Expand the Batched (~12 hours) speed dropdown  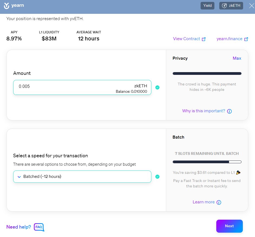82,177
